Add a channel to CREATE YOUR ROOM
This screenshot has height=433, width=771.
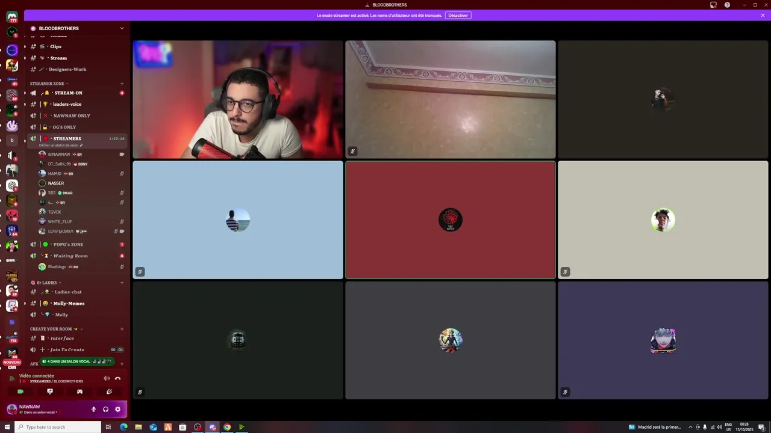tap(122, 329)
